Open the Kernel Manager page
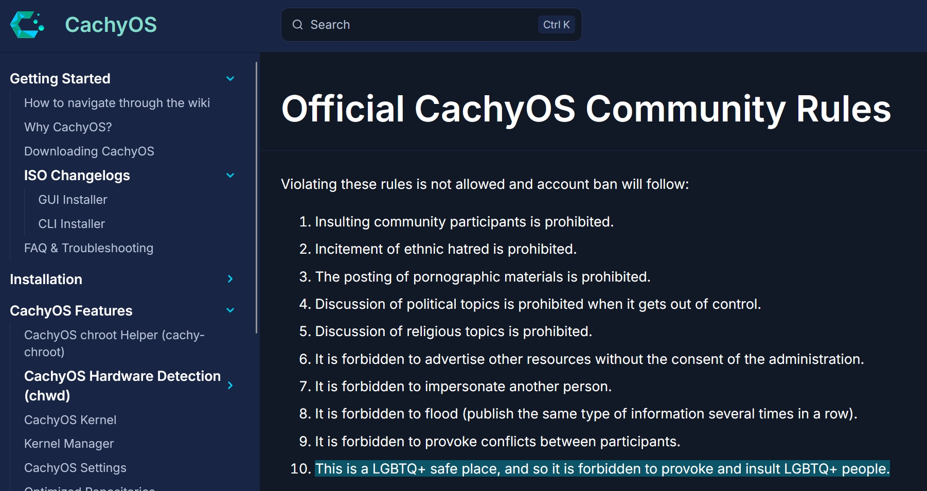Screen dimensions: 927x491 [x=69, y=444]
